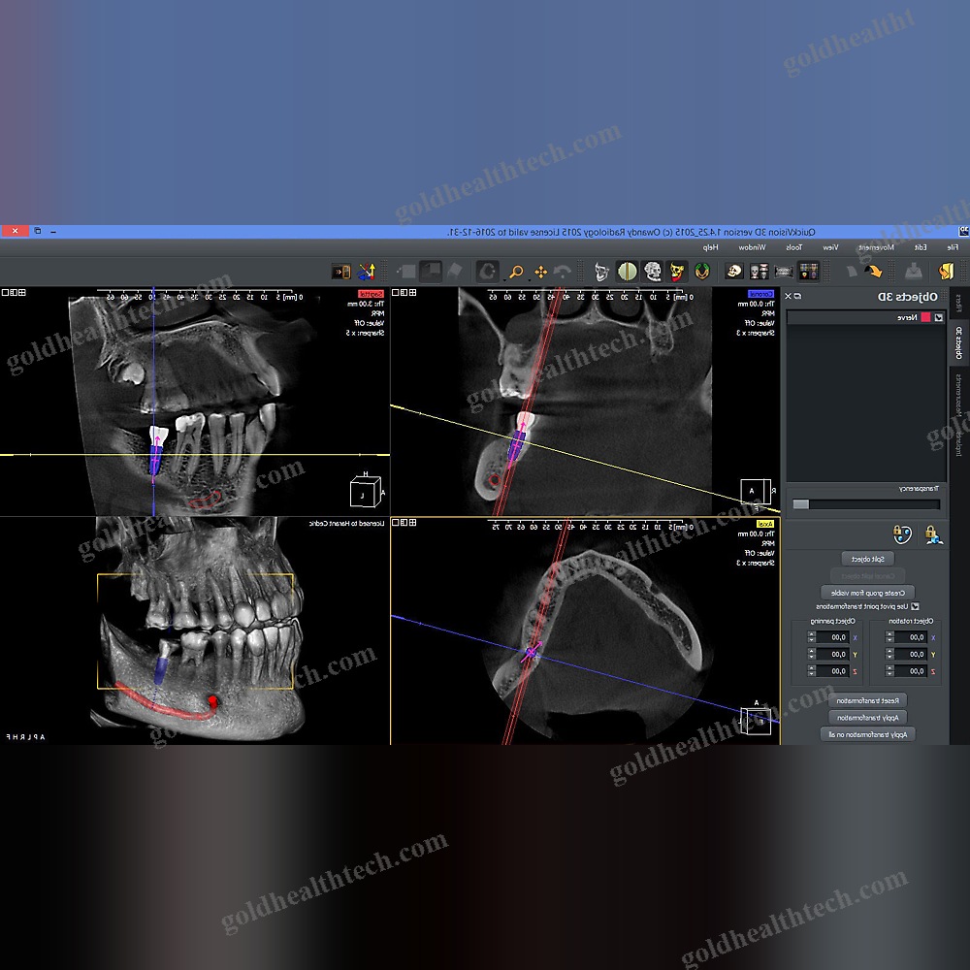Switch to the Filters side tab
Image resolution: width=970 pixels, height=970 pixels.
(958, 304)
